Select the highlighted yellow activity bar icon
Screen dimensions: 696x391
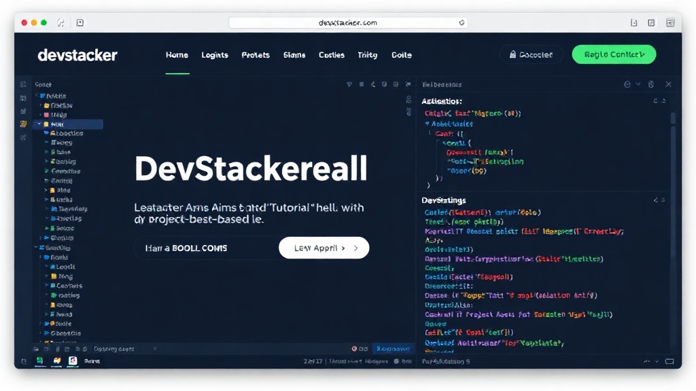[23, 124]
